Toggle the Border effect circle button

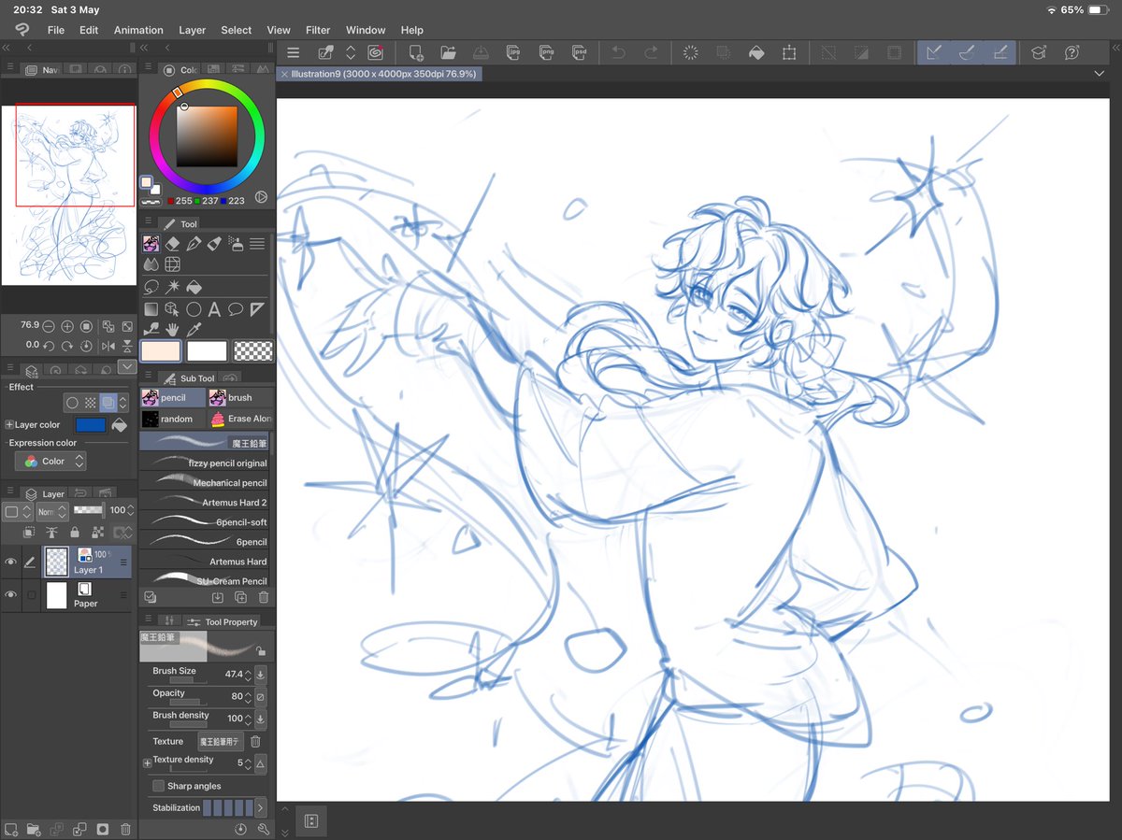click(73, 403)
